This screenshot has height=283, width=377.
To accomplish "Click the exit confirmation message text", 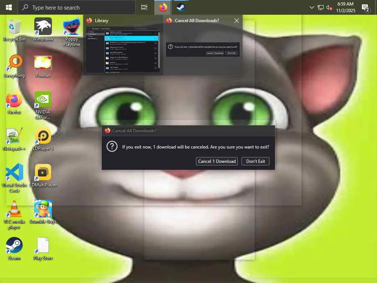I will pyautogui.click(x=195, y=147).
